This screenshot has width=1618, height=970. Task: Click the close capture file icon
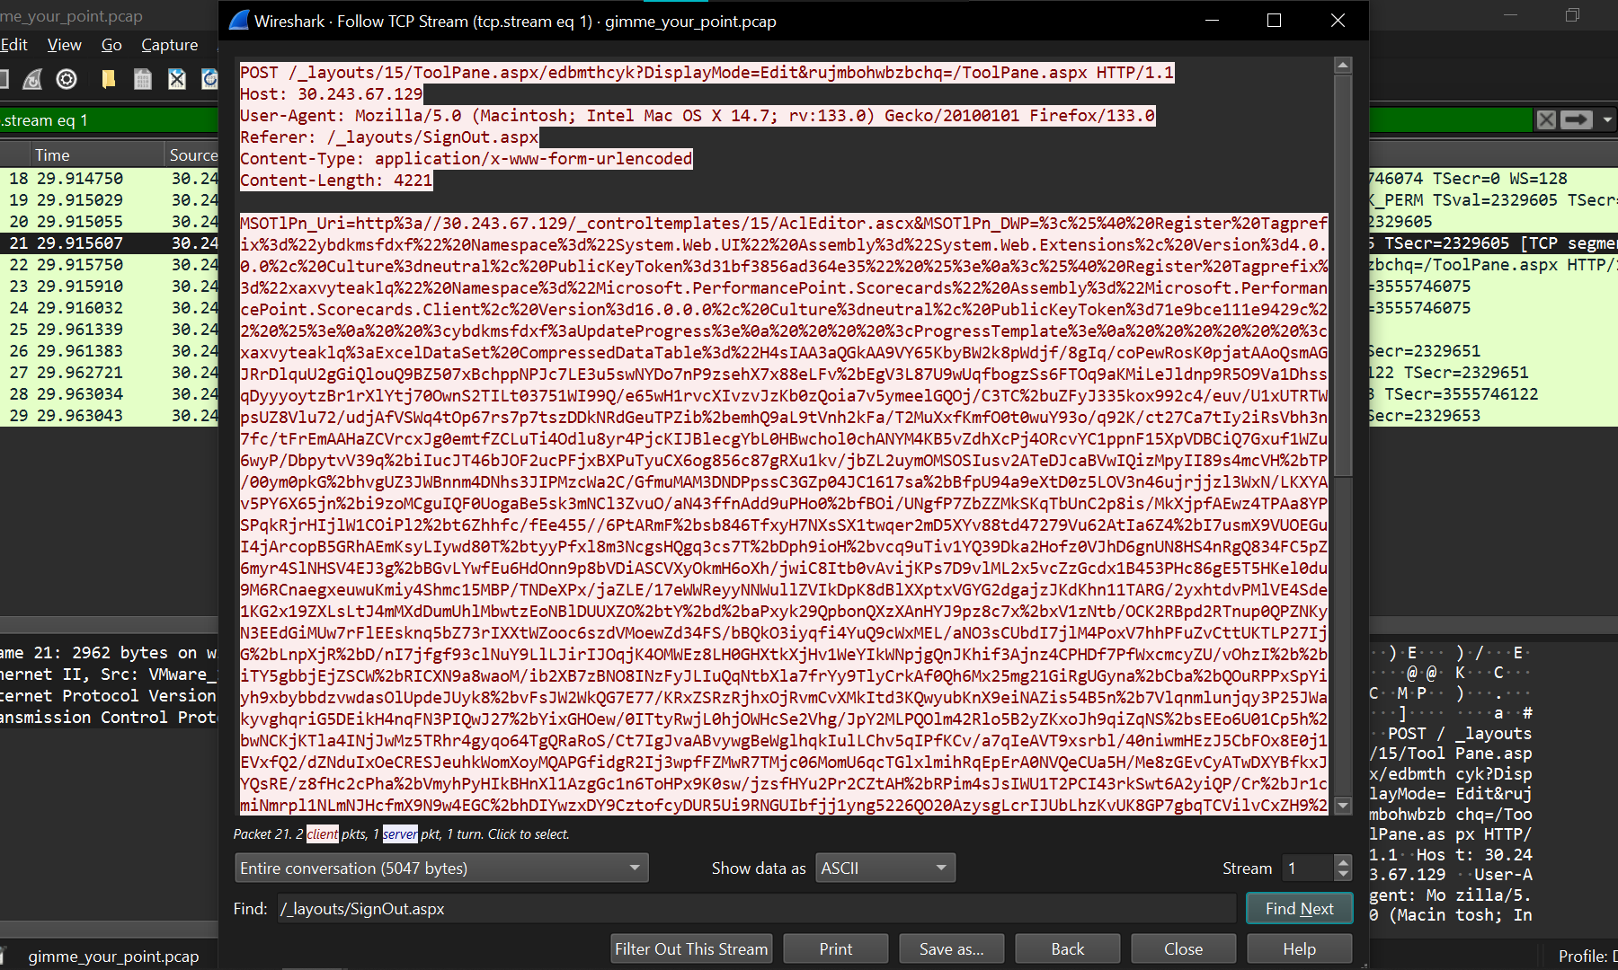177,79
